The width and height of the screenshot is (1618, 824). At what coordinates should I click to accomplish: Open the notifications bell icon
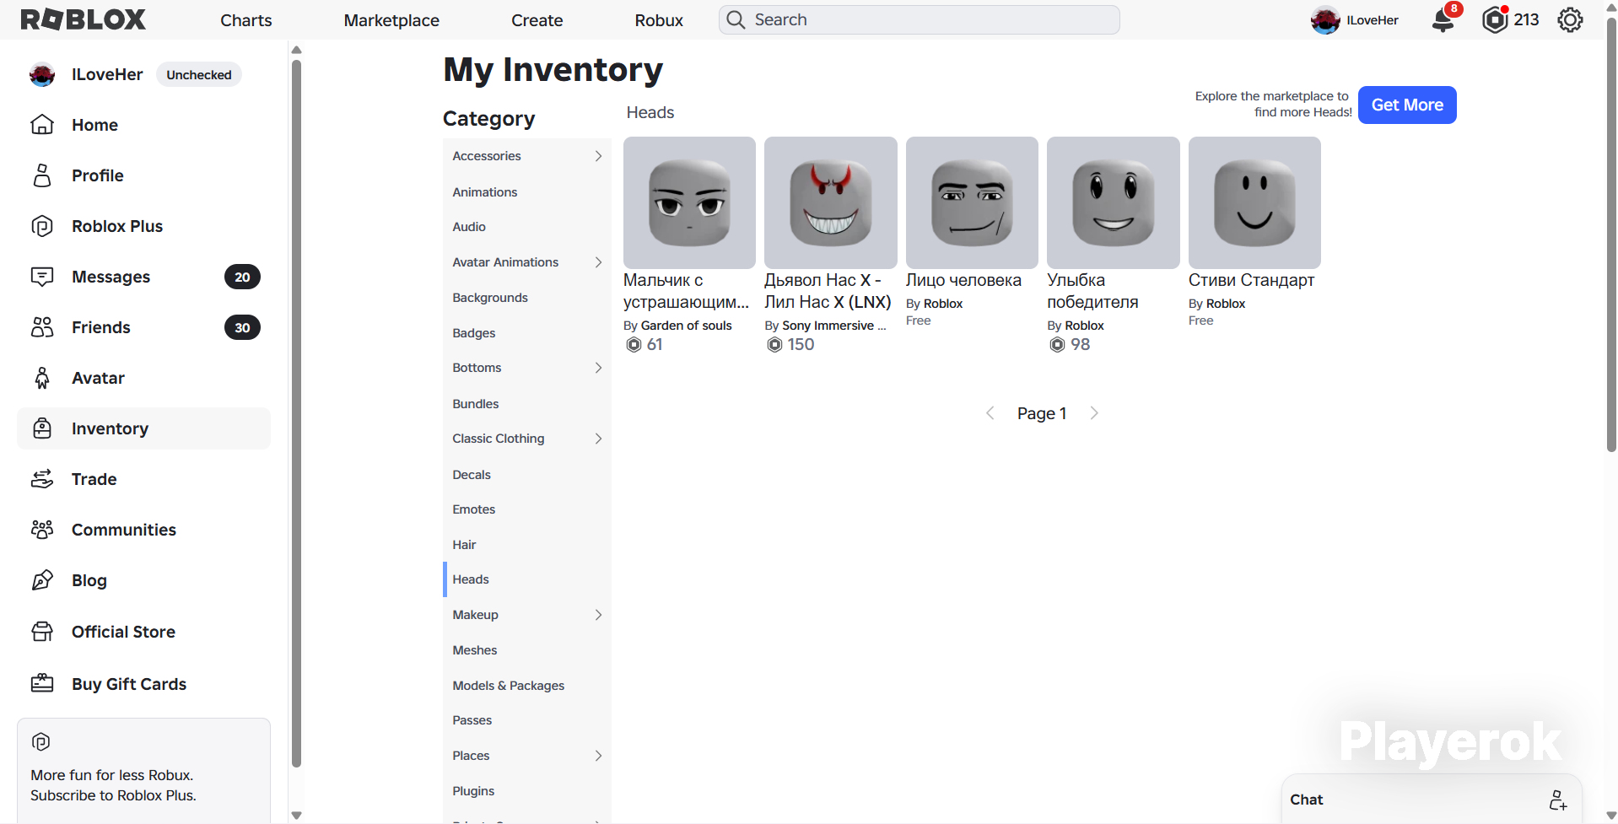pos(1443,20)
